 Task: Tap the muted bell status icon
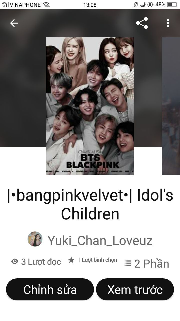tap(136, 5)
